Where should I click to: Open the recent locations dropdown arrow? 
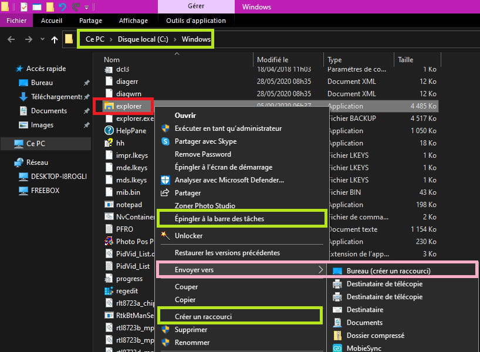[x=43, y=39]
